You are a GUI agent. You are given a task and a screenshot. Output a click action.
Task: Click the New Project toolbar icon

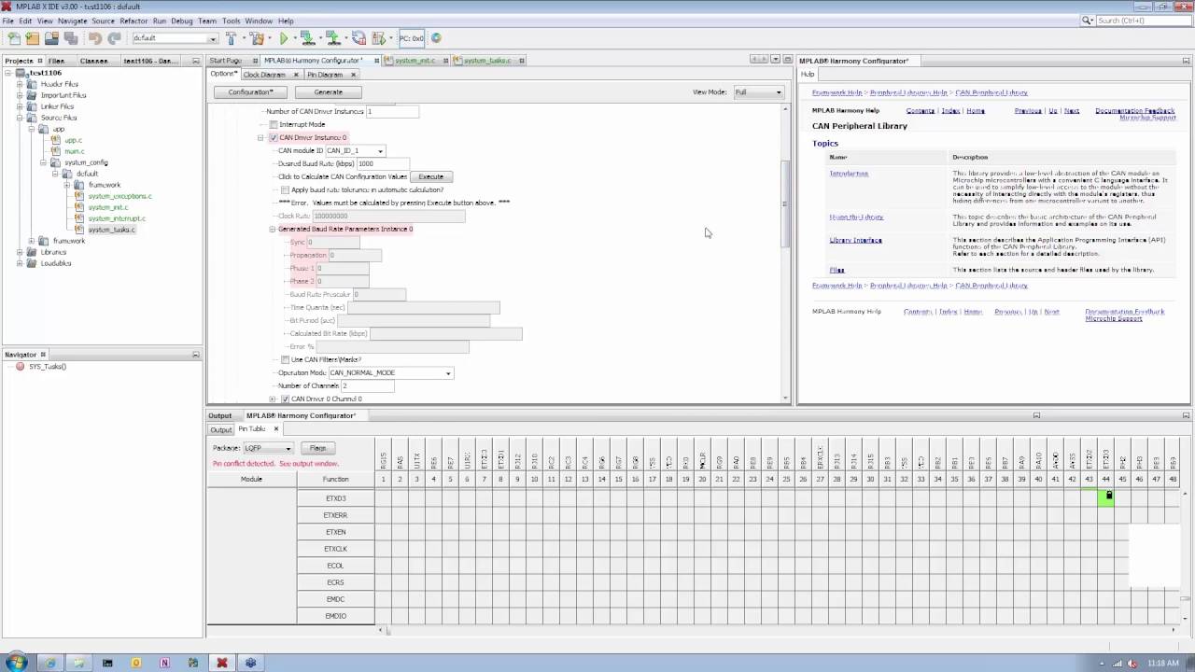click(33, 38)
